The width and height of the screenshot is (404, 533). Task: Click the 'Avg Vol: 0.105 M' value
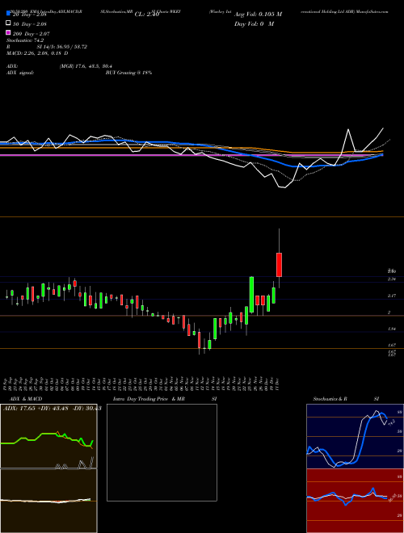[x=258, y=15]
